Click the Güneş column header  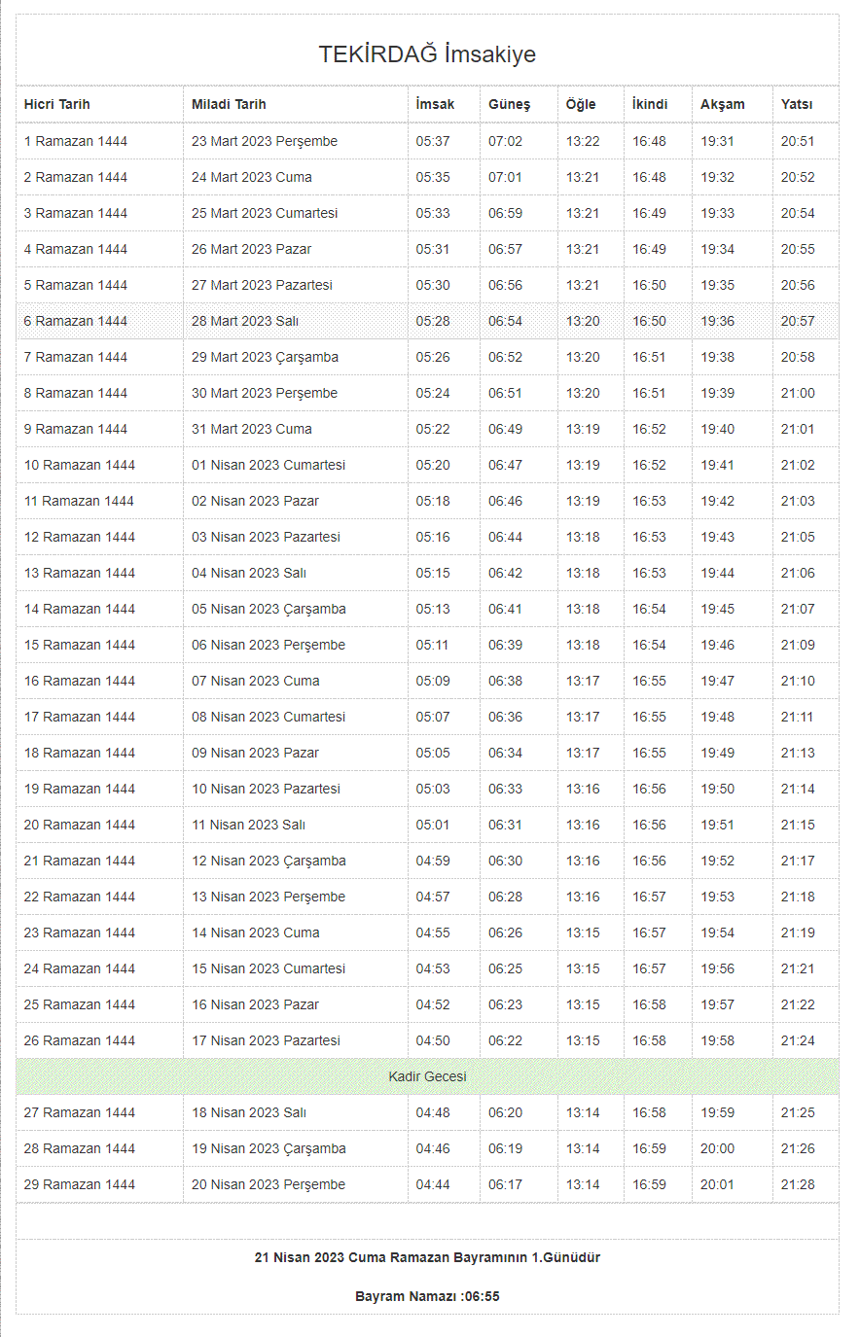coord(509,104)
